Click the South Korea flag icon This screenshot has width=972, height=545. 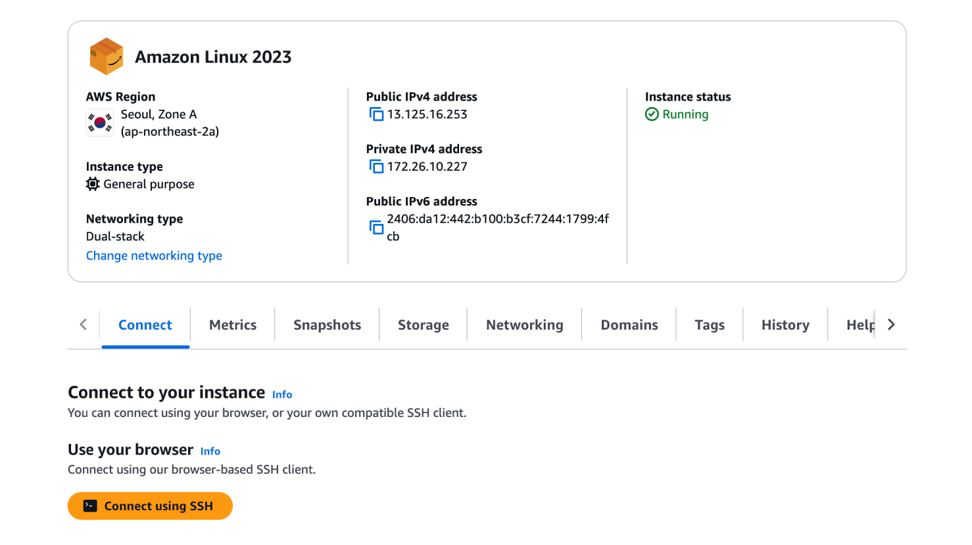point(100,123)
